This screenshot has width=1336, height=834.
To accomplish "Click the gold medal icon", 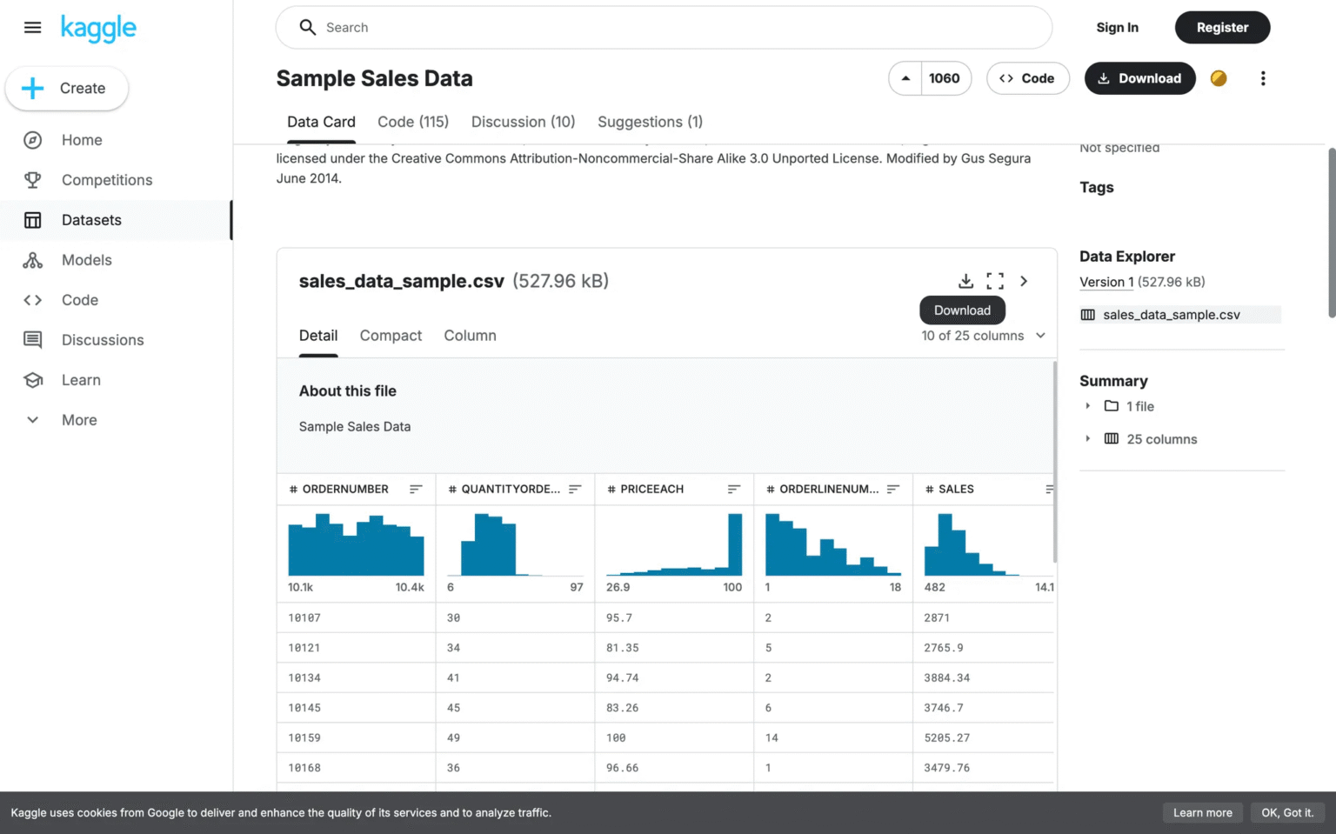I will [x=1218, y=78].
